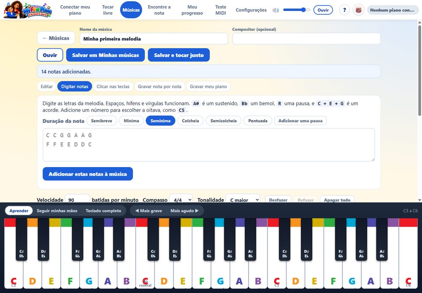
Task: Open the Teste MIDI page
Action: click(x=221, y=10)
